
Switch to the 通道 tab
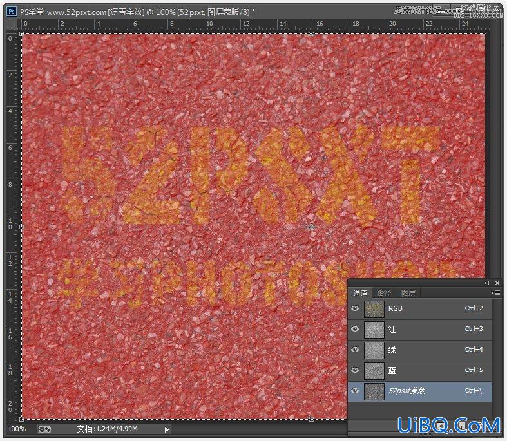tap(360, 293)
